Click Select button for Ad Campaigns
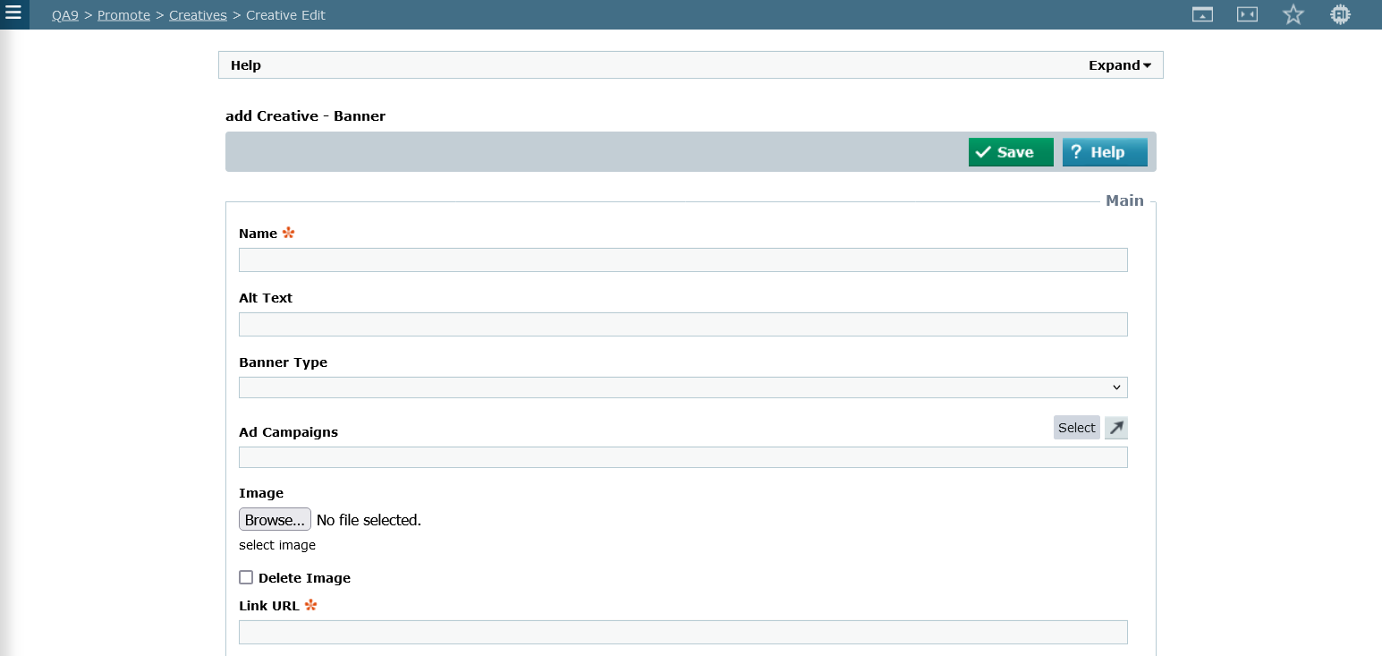Image resolution: width=1382 pixels, height=656 pixels. click(x=1076, y=428)
